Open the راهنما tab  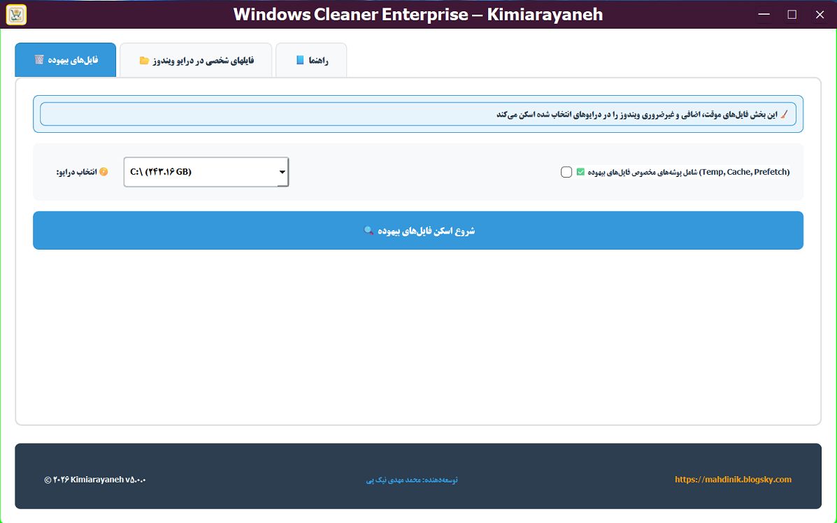311,59
